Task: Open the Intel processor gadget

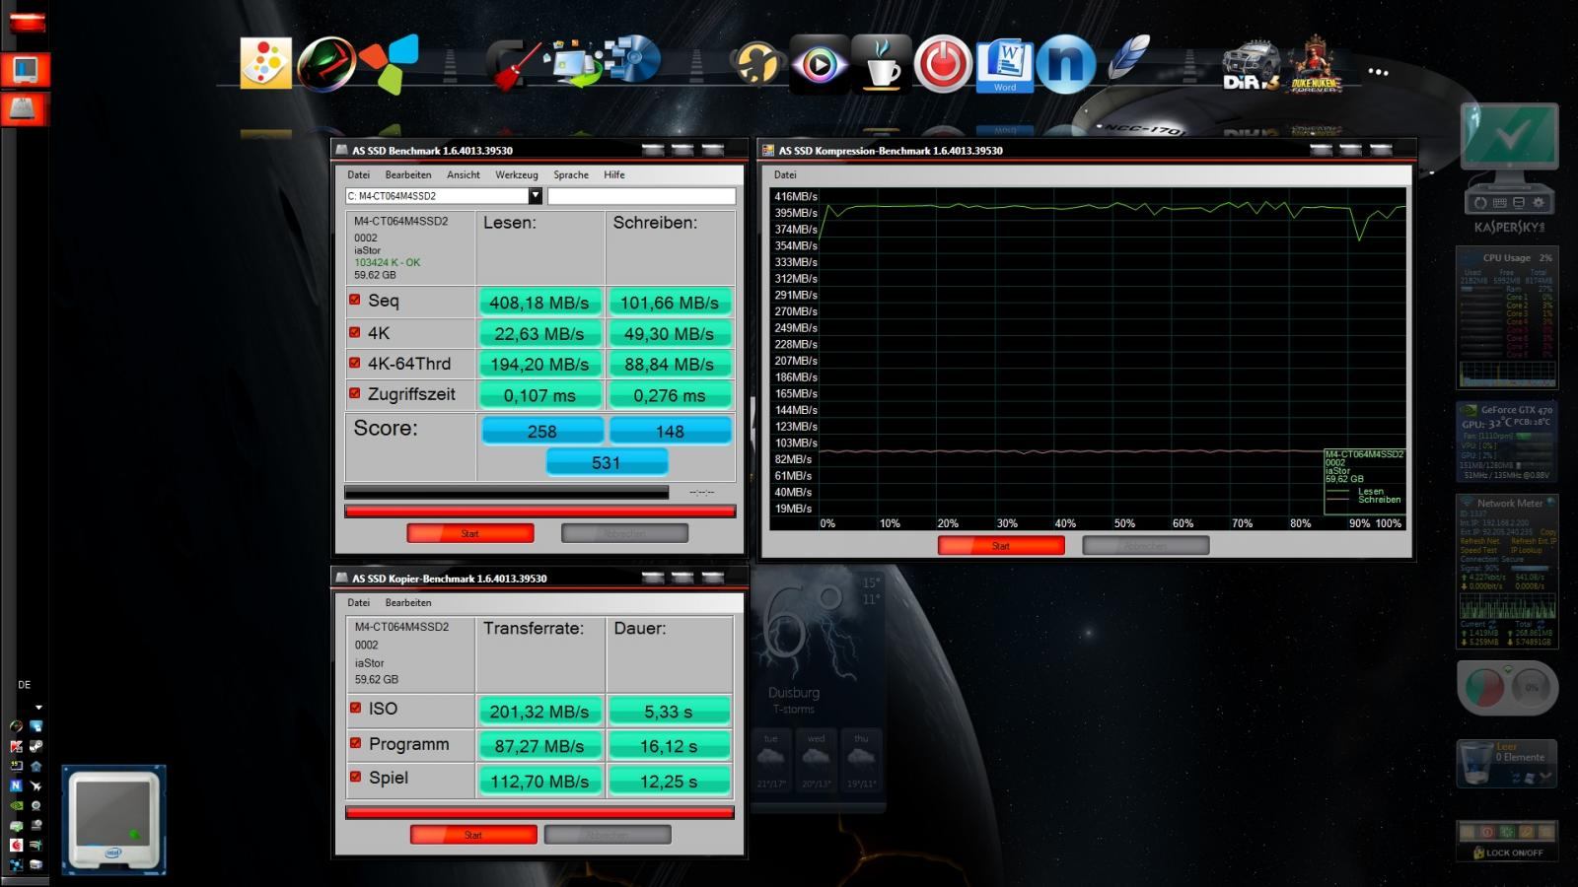Action: [x=113, y=820]
